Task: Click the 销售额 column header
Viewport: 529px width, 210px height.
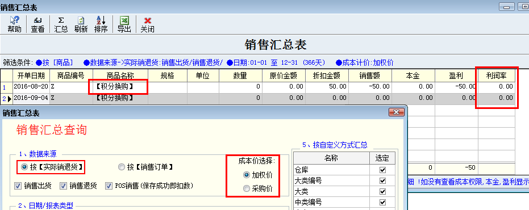Action: 370,75
